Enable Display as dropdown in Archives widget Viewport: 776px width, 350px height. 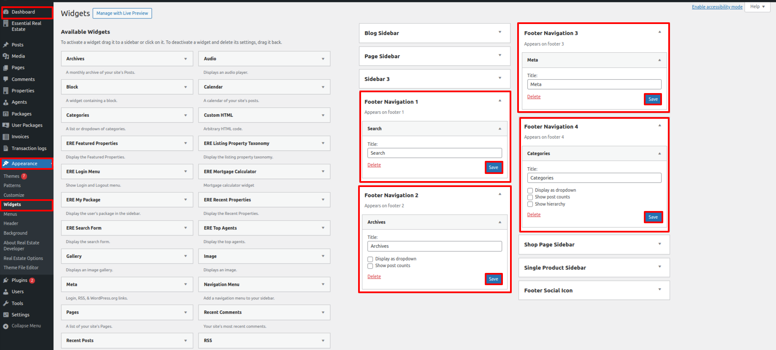370,259
